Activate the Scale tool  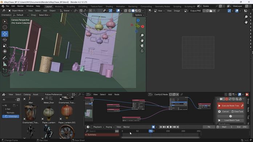5,46
